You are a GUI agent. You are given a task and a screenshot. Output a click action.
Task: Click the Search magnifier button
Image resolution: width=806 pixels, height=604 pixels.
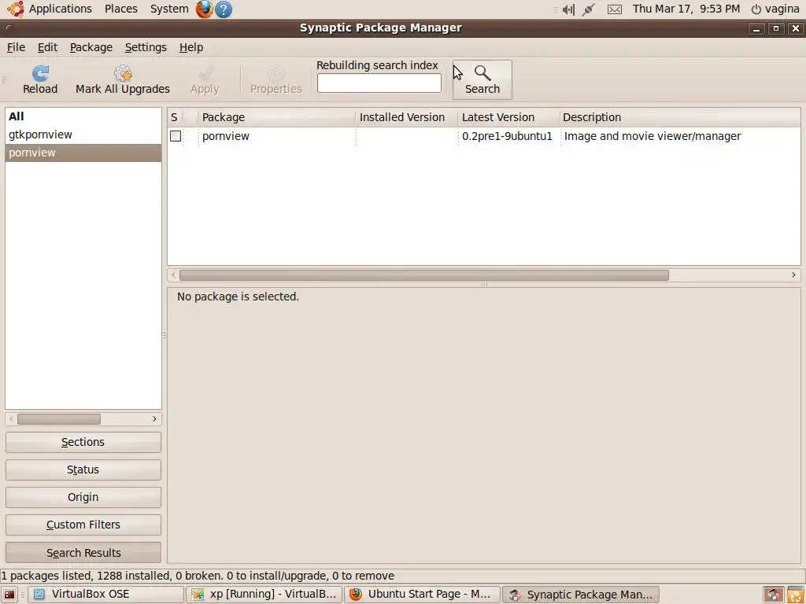point(482,80)
